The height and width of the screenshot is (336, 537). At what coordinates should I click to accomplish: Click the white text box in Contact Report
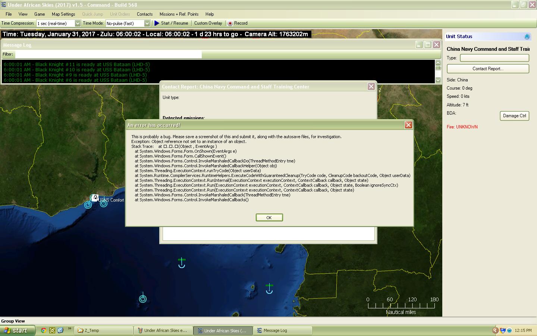point(268,234)
